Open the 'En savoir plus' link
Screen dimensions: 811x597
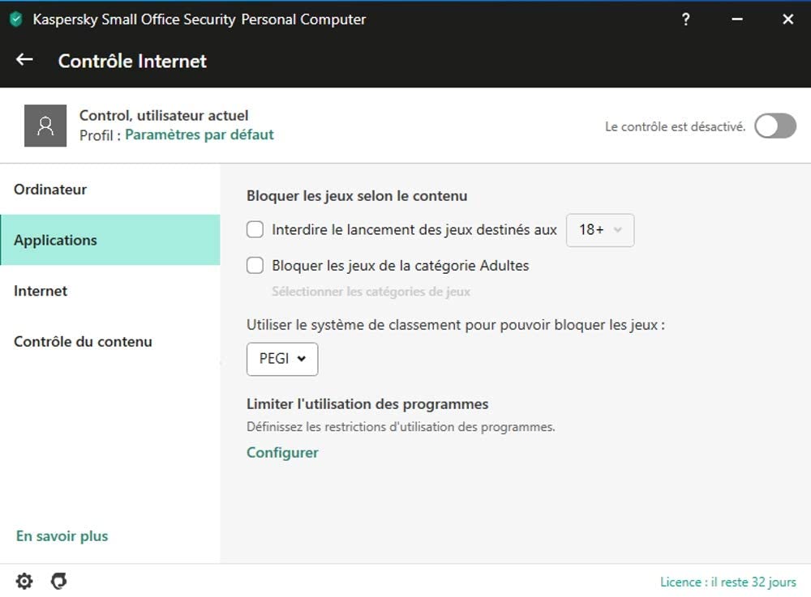62,536
